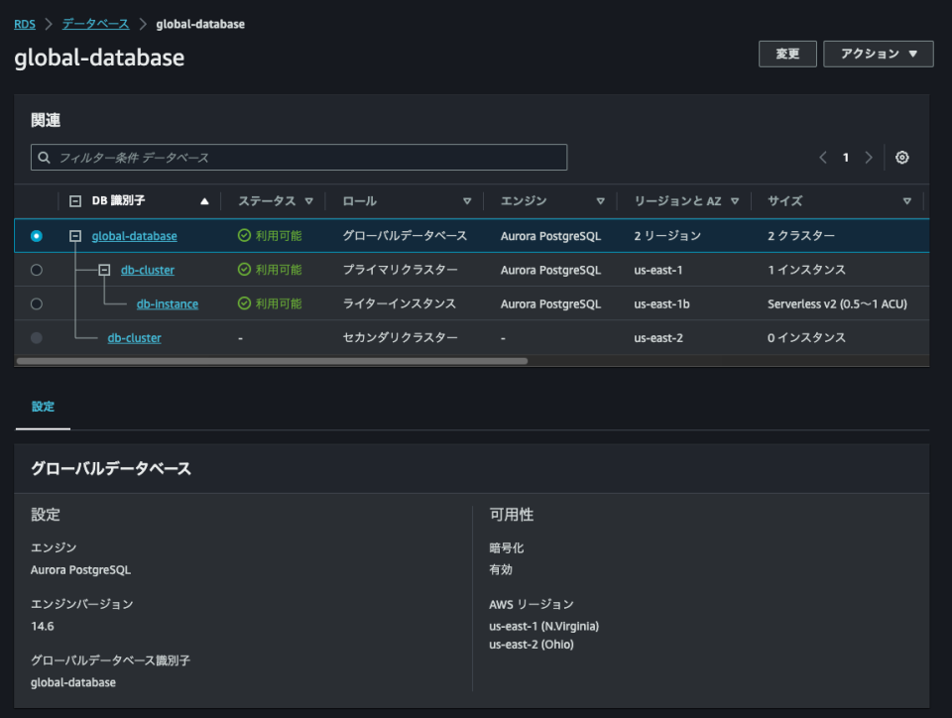Screen dimensions: 952x718
Task: Click engine version value 14.6
Action: point(43,627)
